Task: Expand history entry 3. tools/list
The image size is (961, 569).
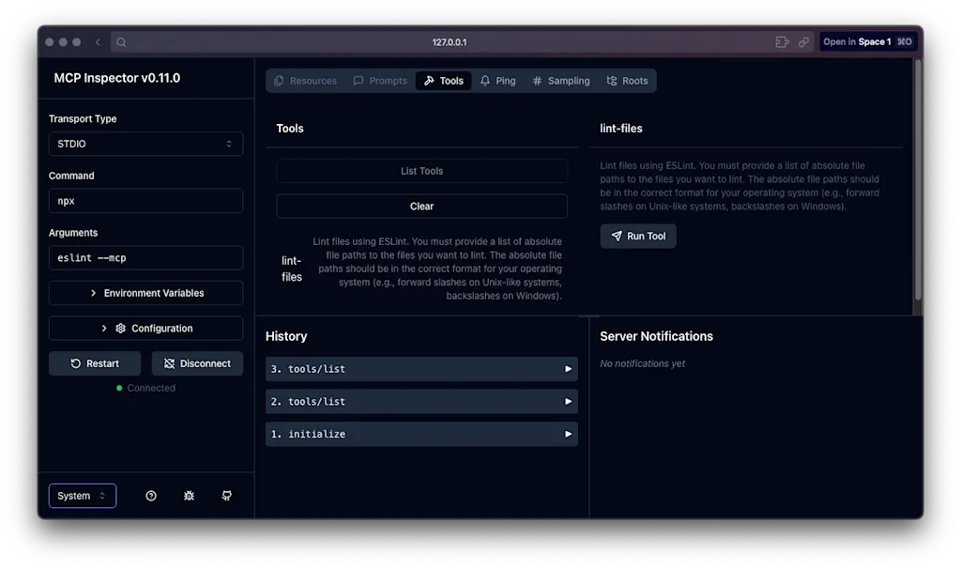Action: [421, 369]
